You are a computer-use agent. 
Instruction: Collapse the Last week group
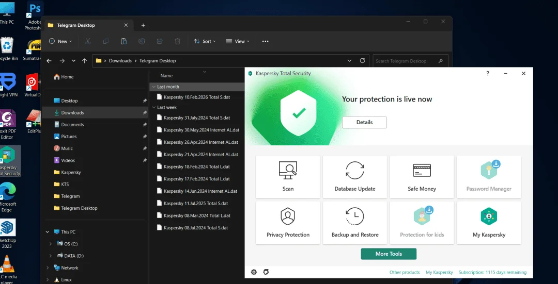point(154,107)
